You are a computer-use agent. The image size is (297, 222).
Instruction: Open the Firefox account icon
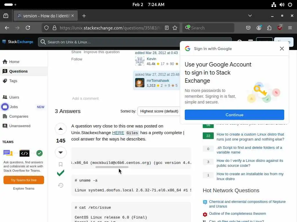(x=259, y=28)
